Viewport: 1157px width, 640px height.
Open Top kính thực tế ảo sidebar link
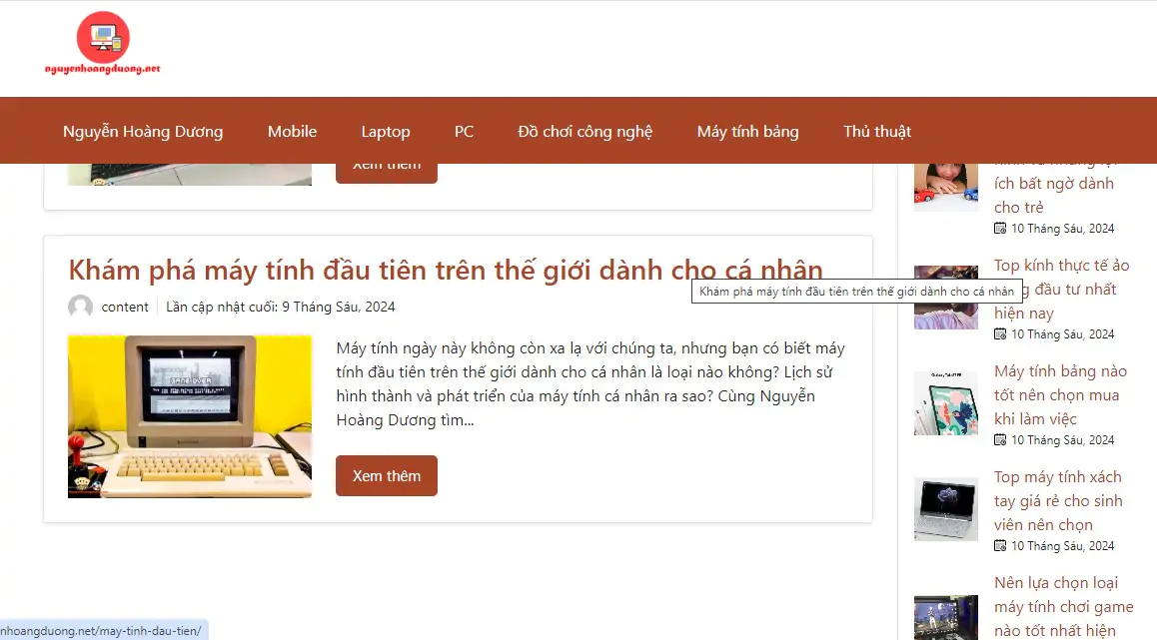click(x=1061, y=289)
